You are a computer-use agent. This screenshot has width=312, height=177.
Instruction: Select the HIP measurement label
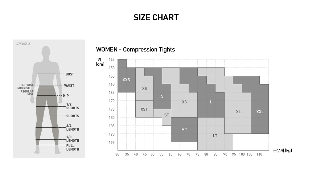66,96
